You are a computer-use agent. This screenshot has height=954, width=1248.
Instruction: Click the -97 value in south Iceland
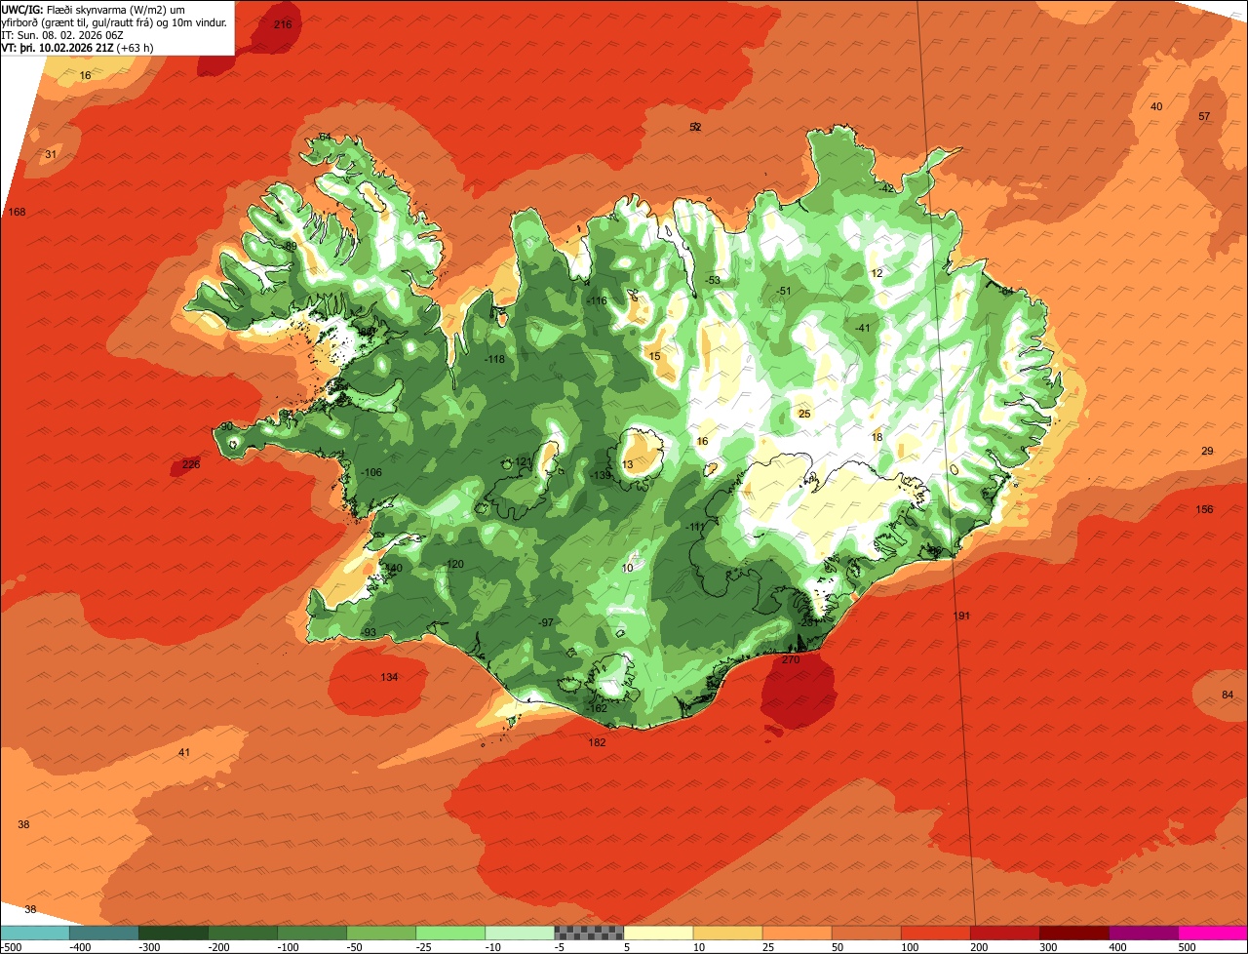point(546,622)
